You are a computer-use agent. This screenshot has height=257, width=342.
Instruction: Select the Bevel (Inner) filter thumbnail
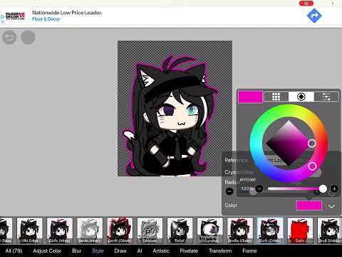tap(90, 231)
